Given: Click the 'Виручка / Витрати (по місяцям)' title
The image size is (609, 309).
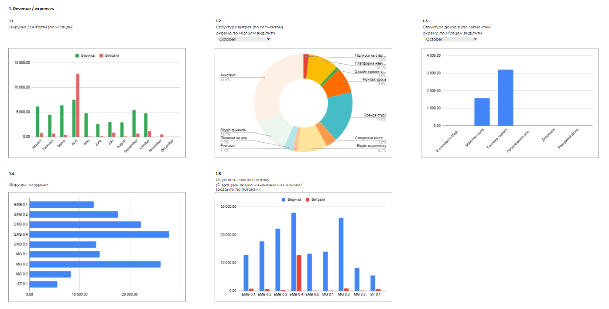Looking at the screenshot, I should point(41,27).
